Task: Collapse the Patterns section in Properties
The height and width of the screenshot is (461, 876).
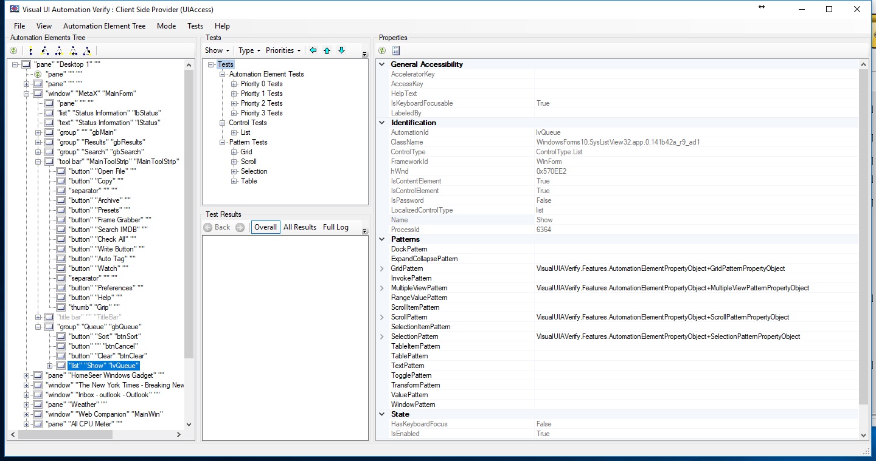Action: pyautogui.click(x=382, y=239)
